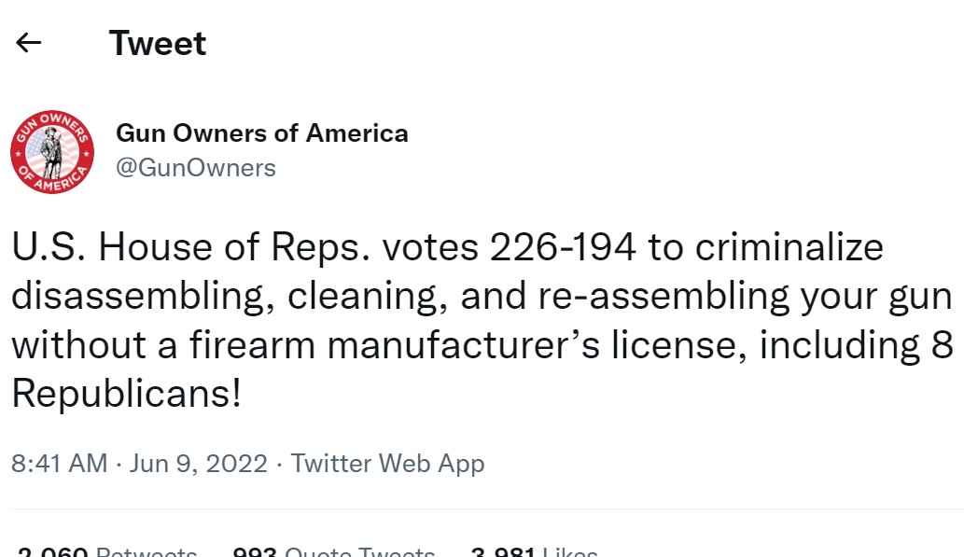Click the 8:41 AM timestamp
The width and height of the screenshot is (964, 557).
tap(60, 463)
